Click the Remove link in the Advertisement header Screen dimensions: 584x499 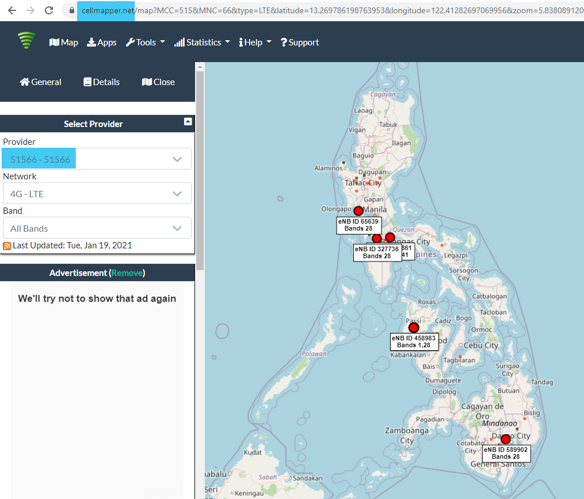tap(127, 272)
